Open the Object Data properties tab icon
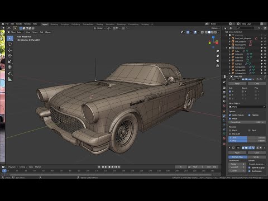The height and width of the screenshot is (201, 268). (224, 134)
